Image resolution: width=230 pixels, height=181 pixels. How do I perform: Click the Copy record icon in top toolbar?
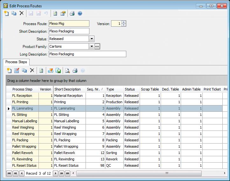(14, 13)
